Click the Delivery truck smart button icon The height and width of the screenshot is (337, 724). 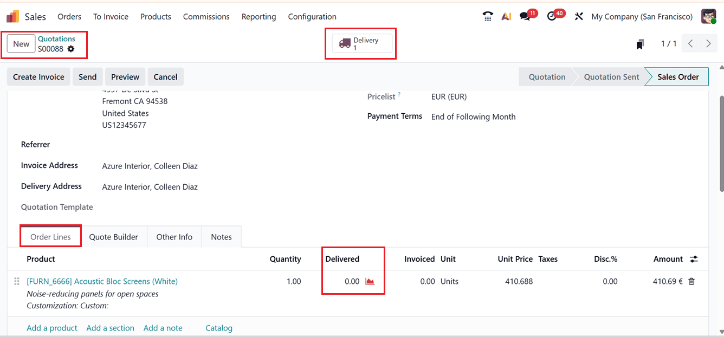tap(346, 43)
